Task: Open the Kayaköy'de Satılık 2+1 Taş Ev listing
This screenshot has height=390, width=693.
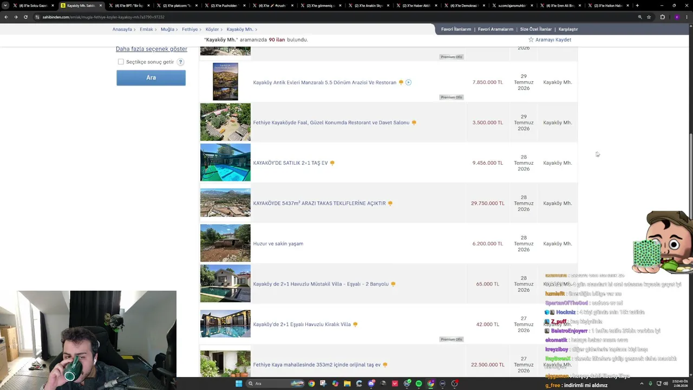Action: tap(291, 163)
